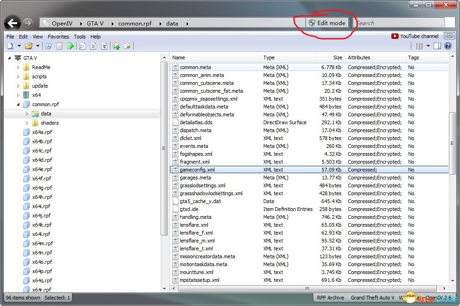Select the mpstatssetup.xml file row
This screenshot has height=306, width=460.
coord(309,280)
